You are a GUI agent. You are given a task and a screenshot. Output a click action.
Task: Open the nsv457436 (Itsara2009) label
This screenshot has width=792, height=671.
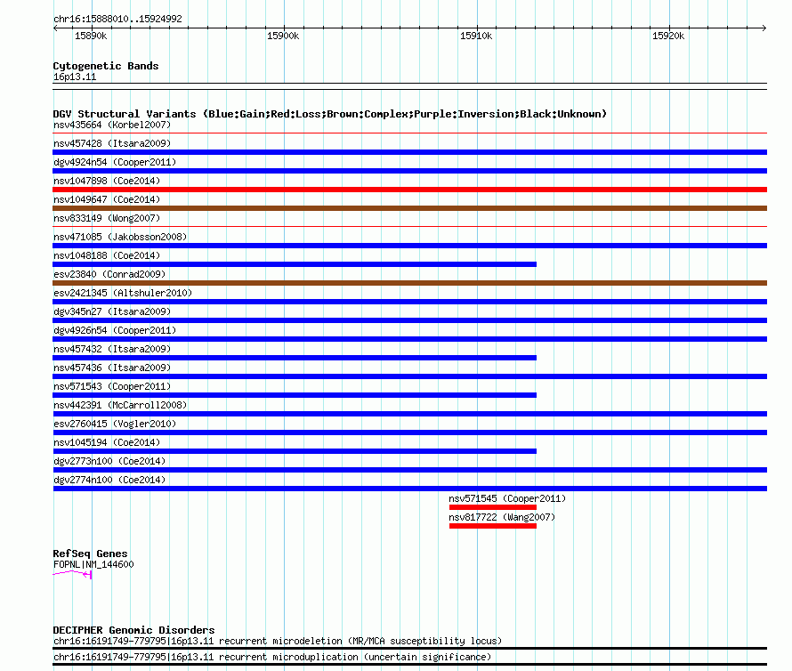[x=112, y=368]
